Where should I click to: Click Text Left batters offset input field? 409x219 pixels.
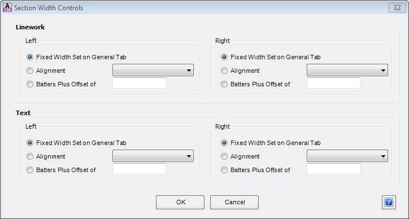[140, 169]
